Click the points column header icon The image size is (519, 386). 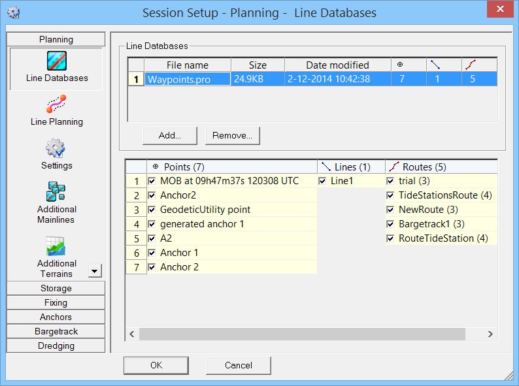pos(400,65)
